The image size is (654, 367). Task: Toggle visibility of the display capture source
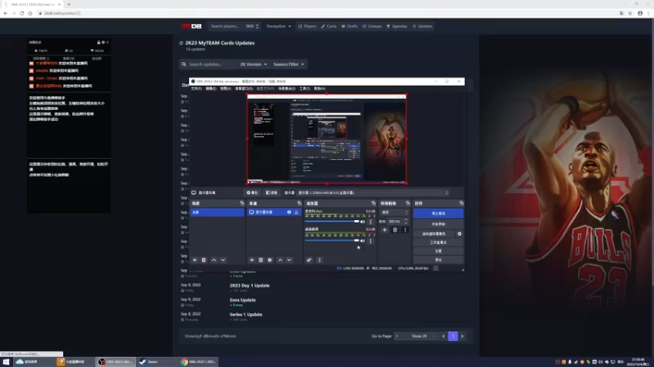[289, 212]
